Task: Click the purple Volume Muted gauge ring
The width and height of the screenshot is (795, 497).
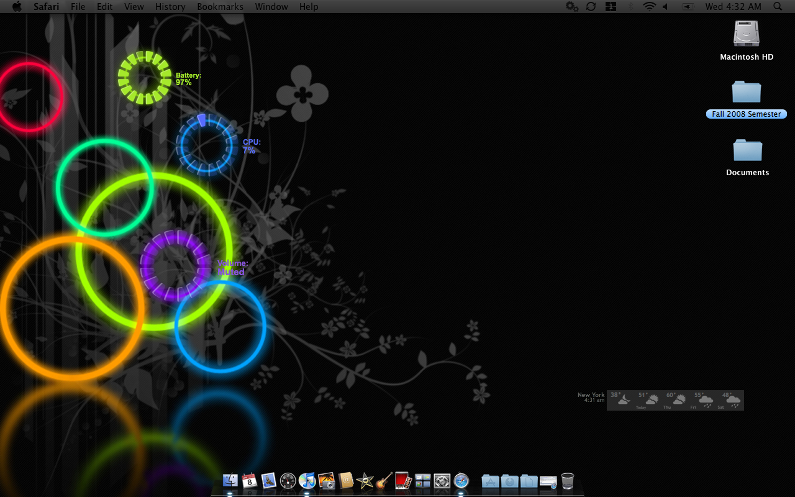Action: [x=176, y=266]
